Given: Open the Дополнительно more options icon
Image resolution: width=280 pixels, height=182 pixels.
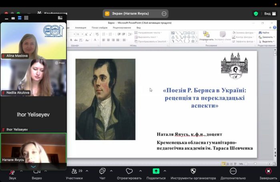Looking at the screenshot, I should click(233, 171).
